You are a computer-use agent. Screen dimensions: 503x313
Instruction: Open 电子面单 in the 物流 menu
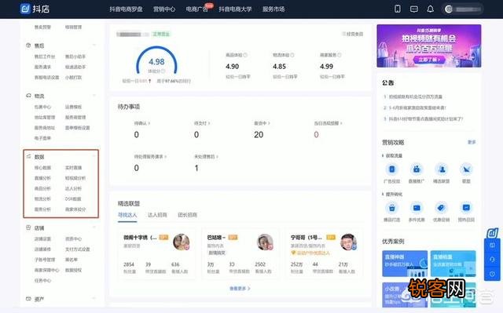(x=42, y=138)
